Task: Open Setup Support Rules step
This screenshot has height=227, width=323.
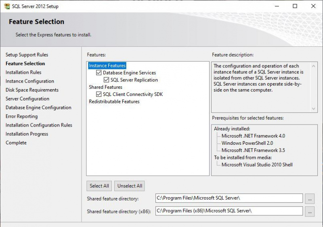Action: click(x=27, y=55)
